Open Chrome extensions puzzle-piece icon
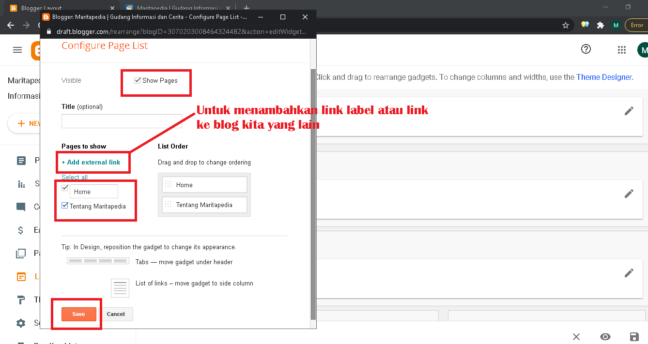The image size is (648, 344). (x=601, y=25)
